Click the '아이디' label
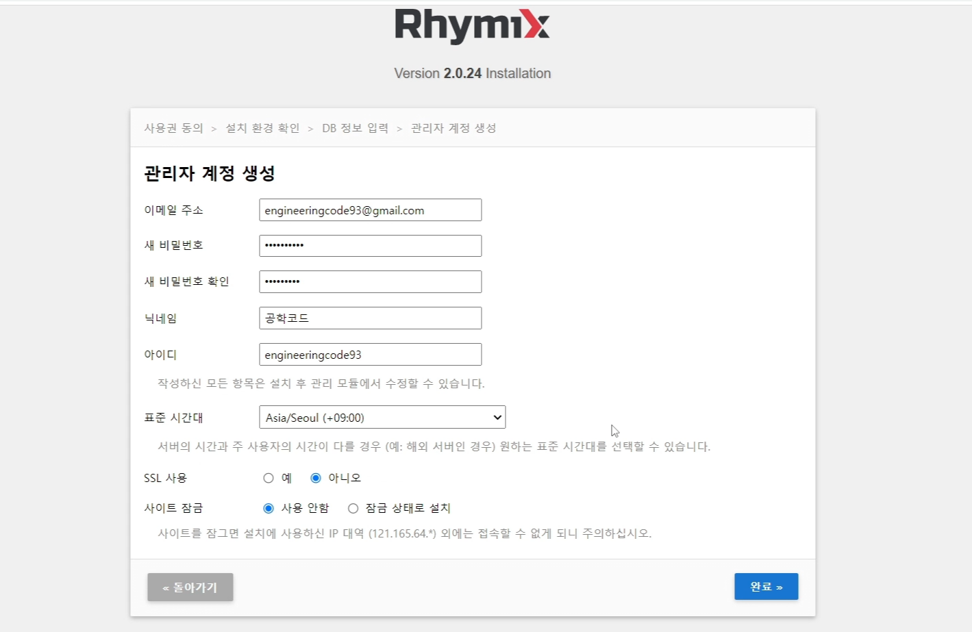The width and height of the screenshot is (972, 632). (x=160, y=355)
